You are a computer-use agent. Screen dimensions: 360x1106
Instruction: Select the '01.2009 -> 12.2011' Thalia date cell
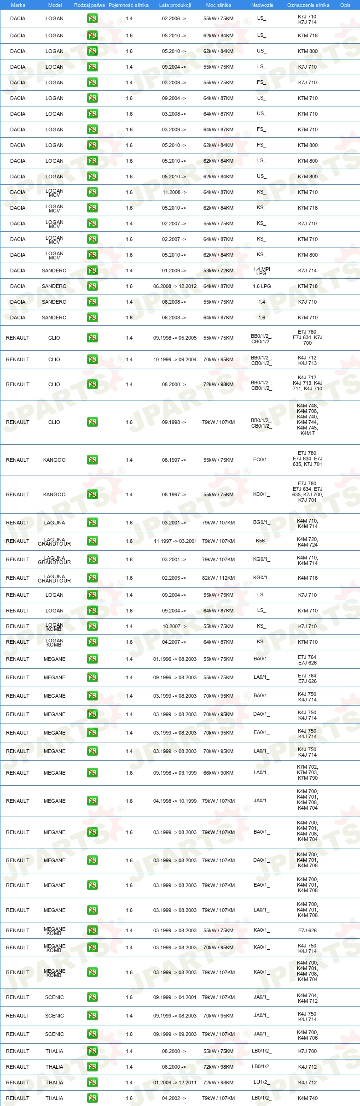pyautogui.click(x=175, y=1082)
